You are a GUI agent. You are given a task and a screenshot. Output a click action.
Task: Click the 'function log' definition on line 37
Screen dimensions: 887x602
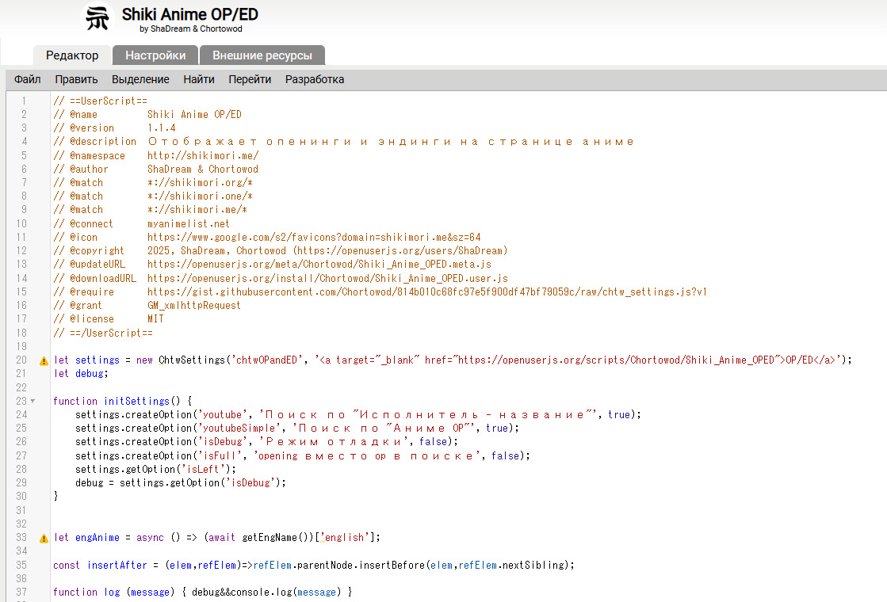[x=86, y=592]
